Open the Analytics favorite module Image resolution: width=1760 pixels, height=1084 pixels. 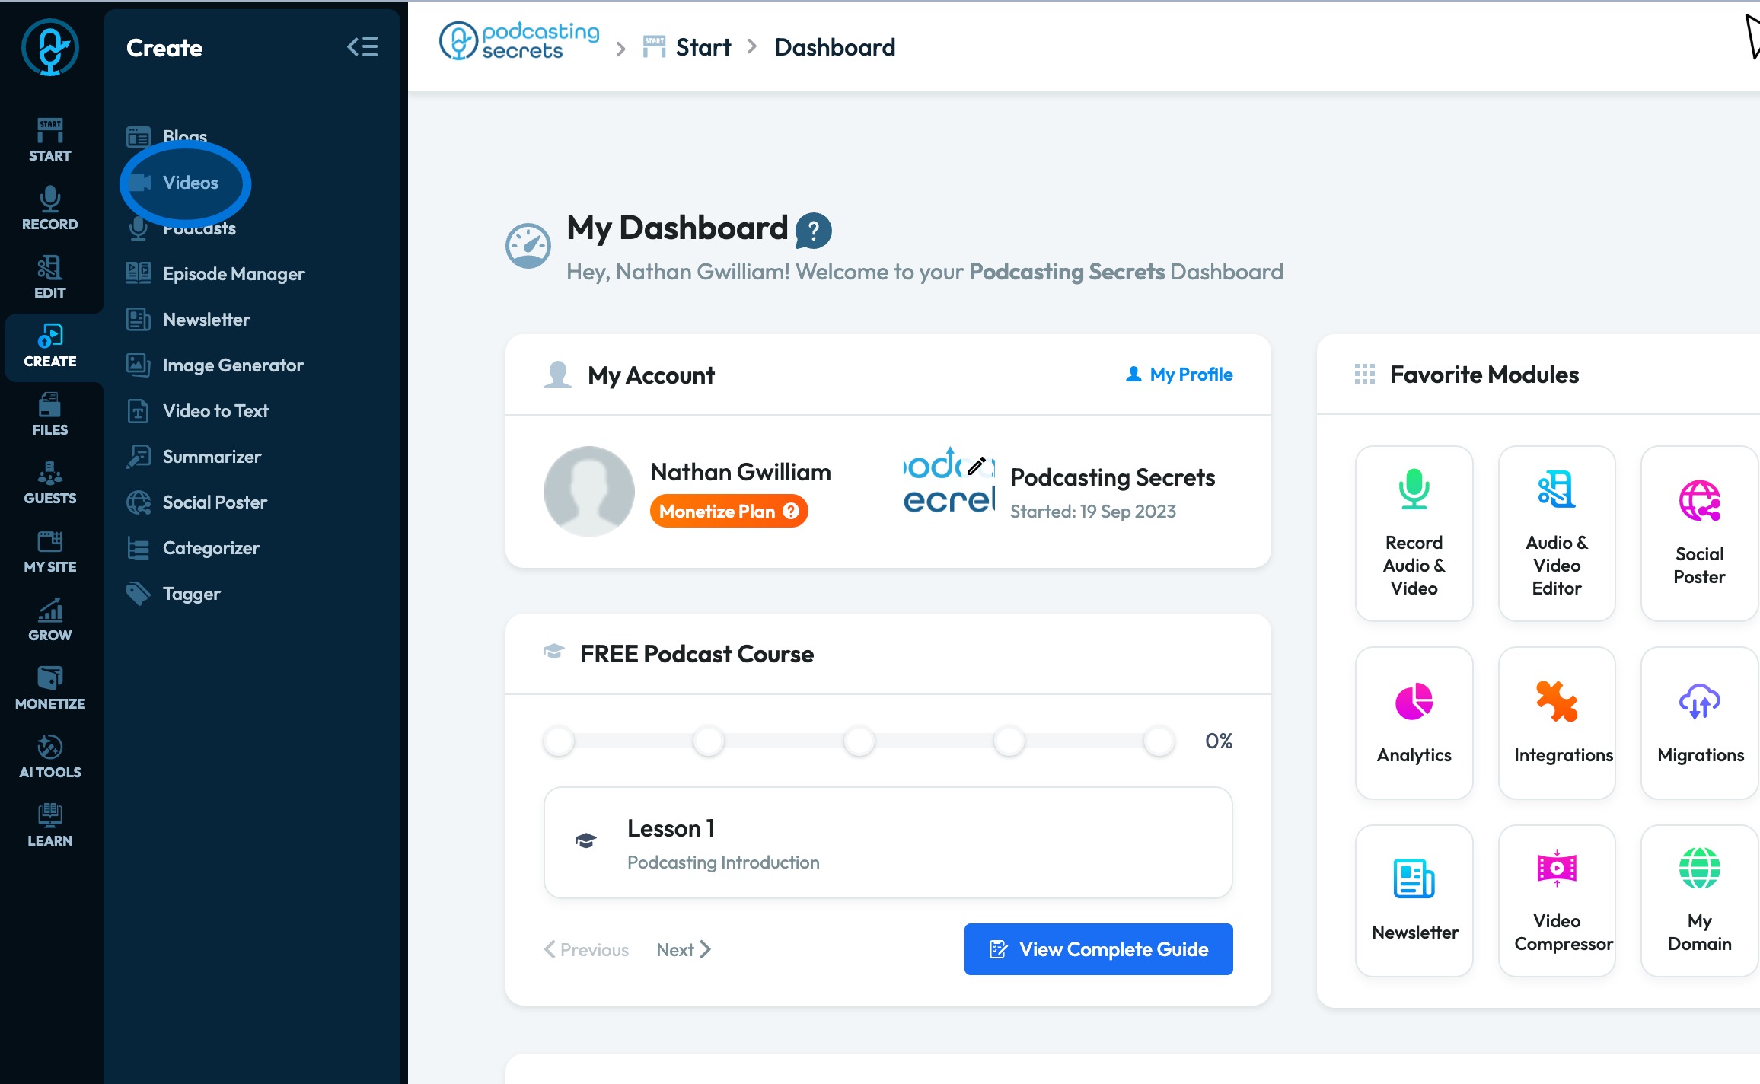[1414, 722]
